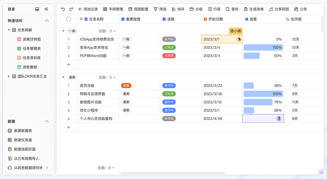Collapse the 重要 group triangle
Viewport: 327px width, 179px height.
(63, 77)
